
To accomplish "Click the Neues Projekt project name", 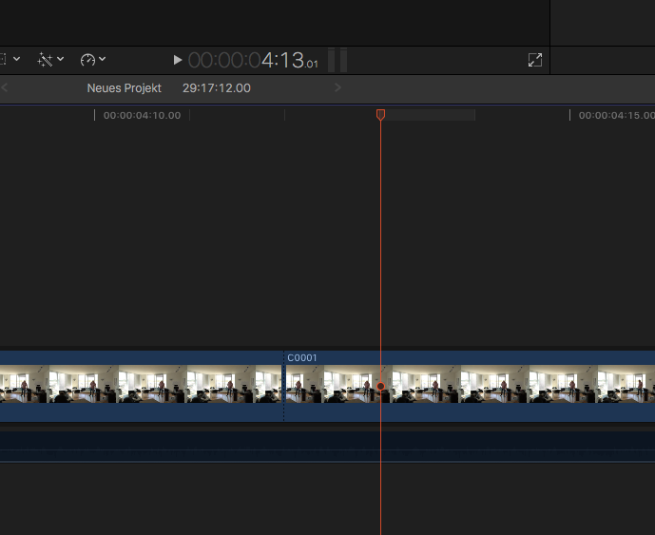I will 125,88.
